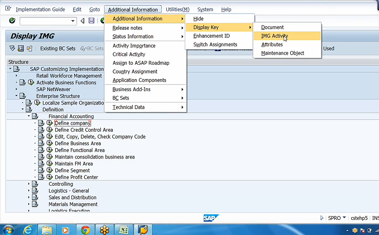Open File Explorer from taskbar
This screenshot has width=379, height=235.
coord(47,230)
